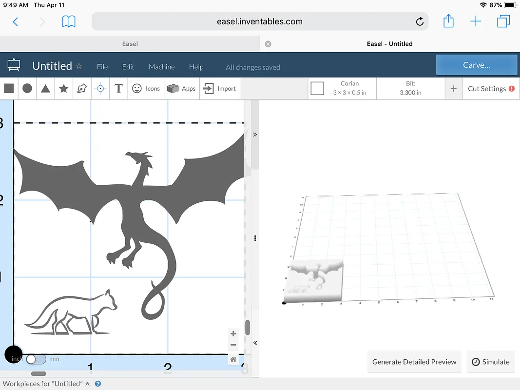Open Corian material settings

pos(349,88)
